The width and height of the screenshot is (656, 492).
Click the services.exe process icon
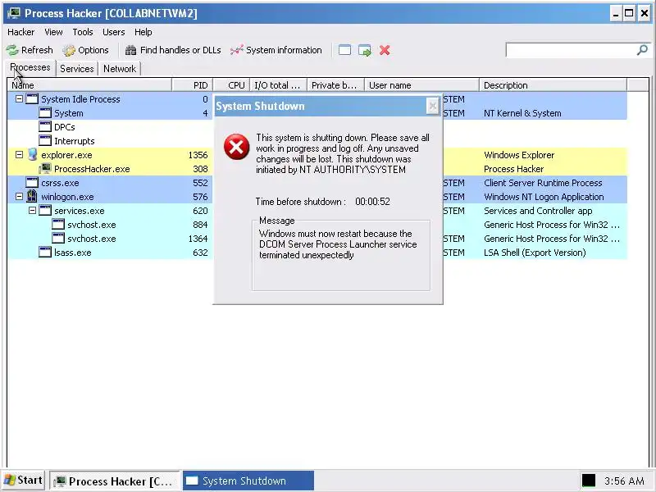point(45,211)
